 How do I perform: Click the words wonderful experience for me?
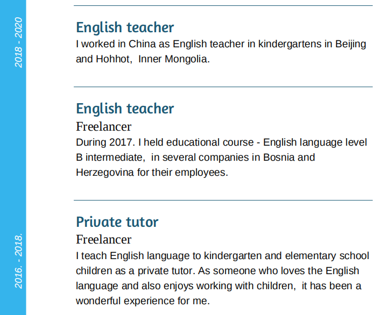click(142, 301)
